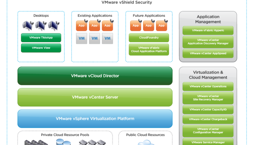Click first App icon in Existing Applications
Image resolution: width=253 pixels, height=145 pixels.
[82, 25]
